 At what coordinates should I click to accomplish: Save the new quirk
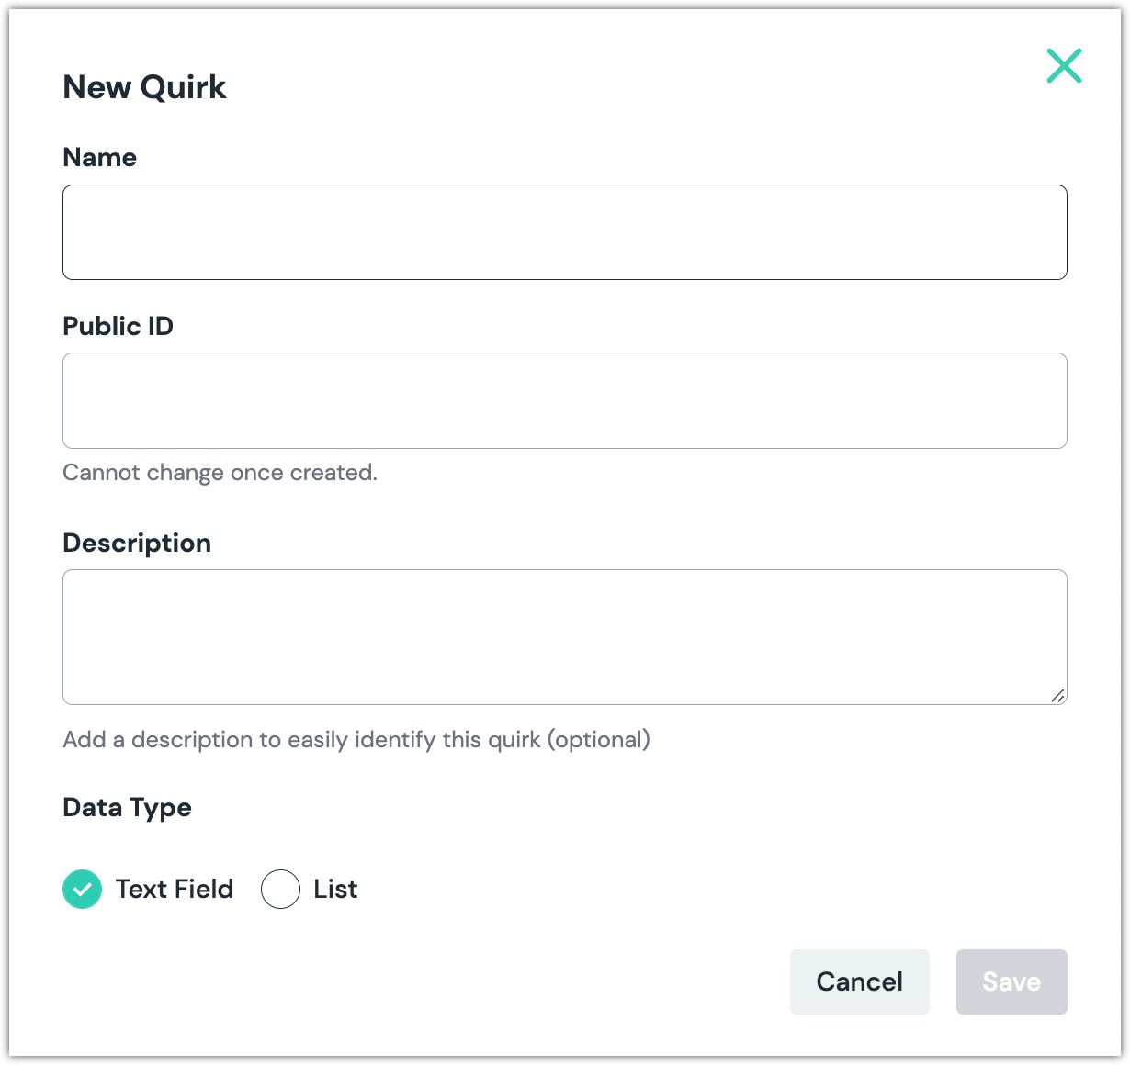click(1011, 981)
